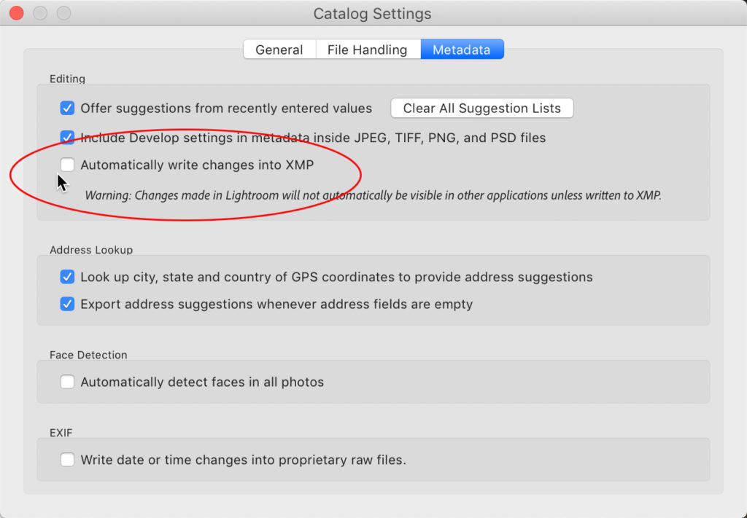The height and width of the screenshot is (518, 747).
Task: Click the grayed-out minimize window button
Action: pos(40,13)
